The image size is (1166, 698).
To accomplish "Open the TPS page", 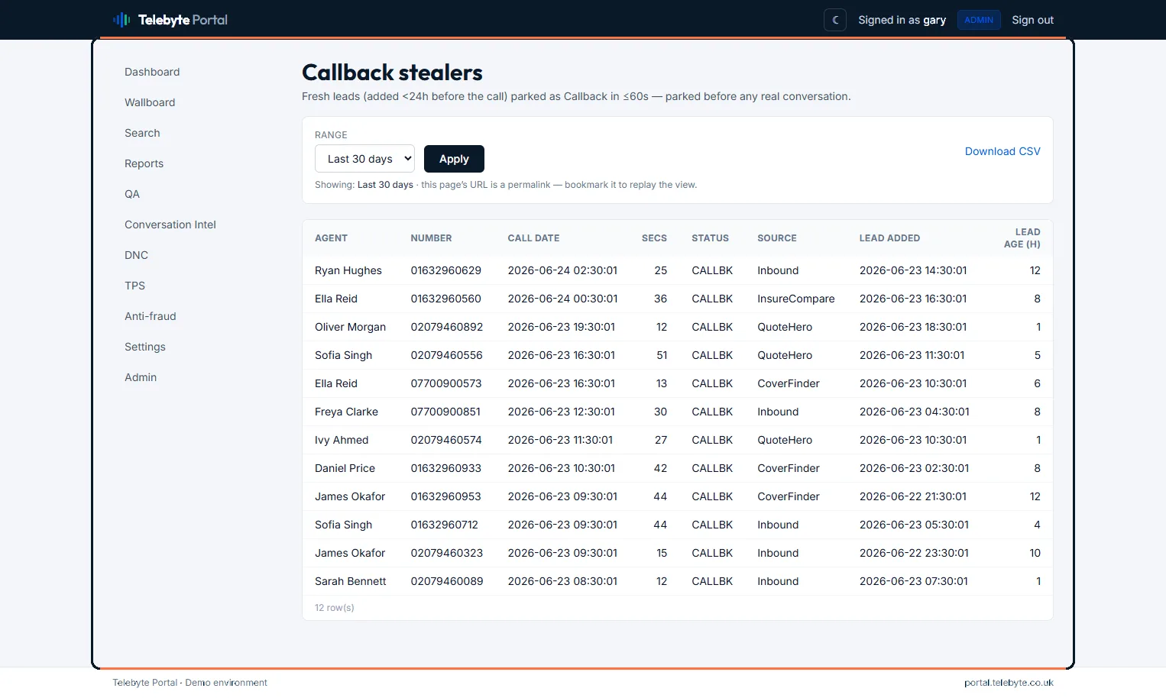I will [x=134, y=286].
